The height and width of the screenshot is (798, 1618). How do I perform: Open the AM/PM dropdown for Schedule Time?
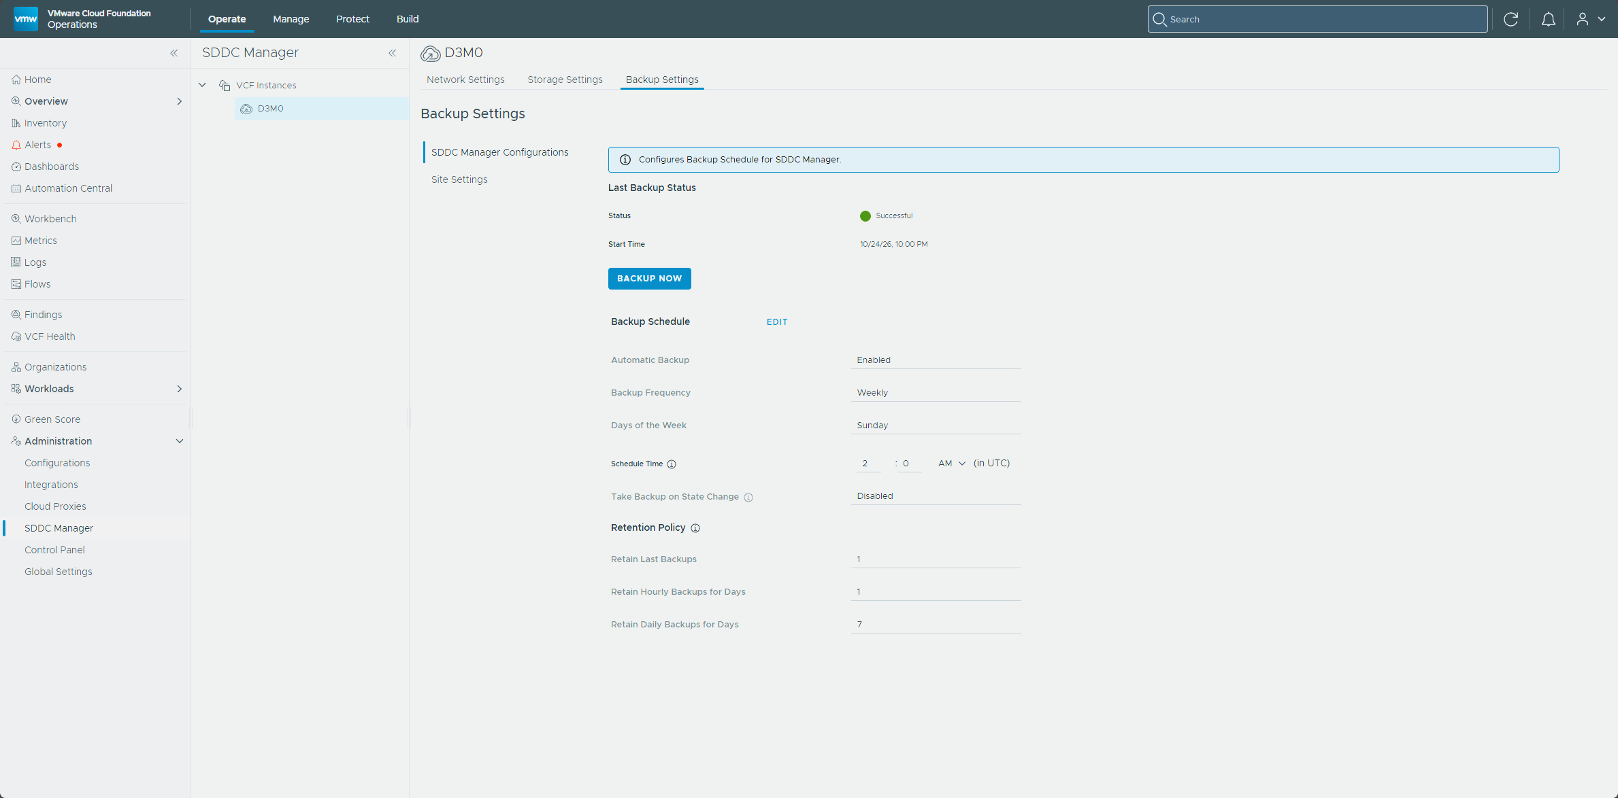tap(952, 463)
